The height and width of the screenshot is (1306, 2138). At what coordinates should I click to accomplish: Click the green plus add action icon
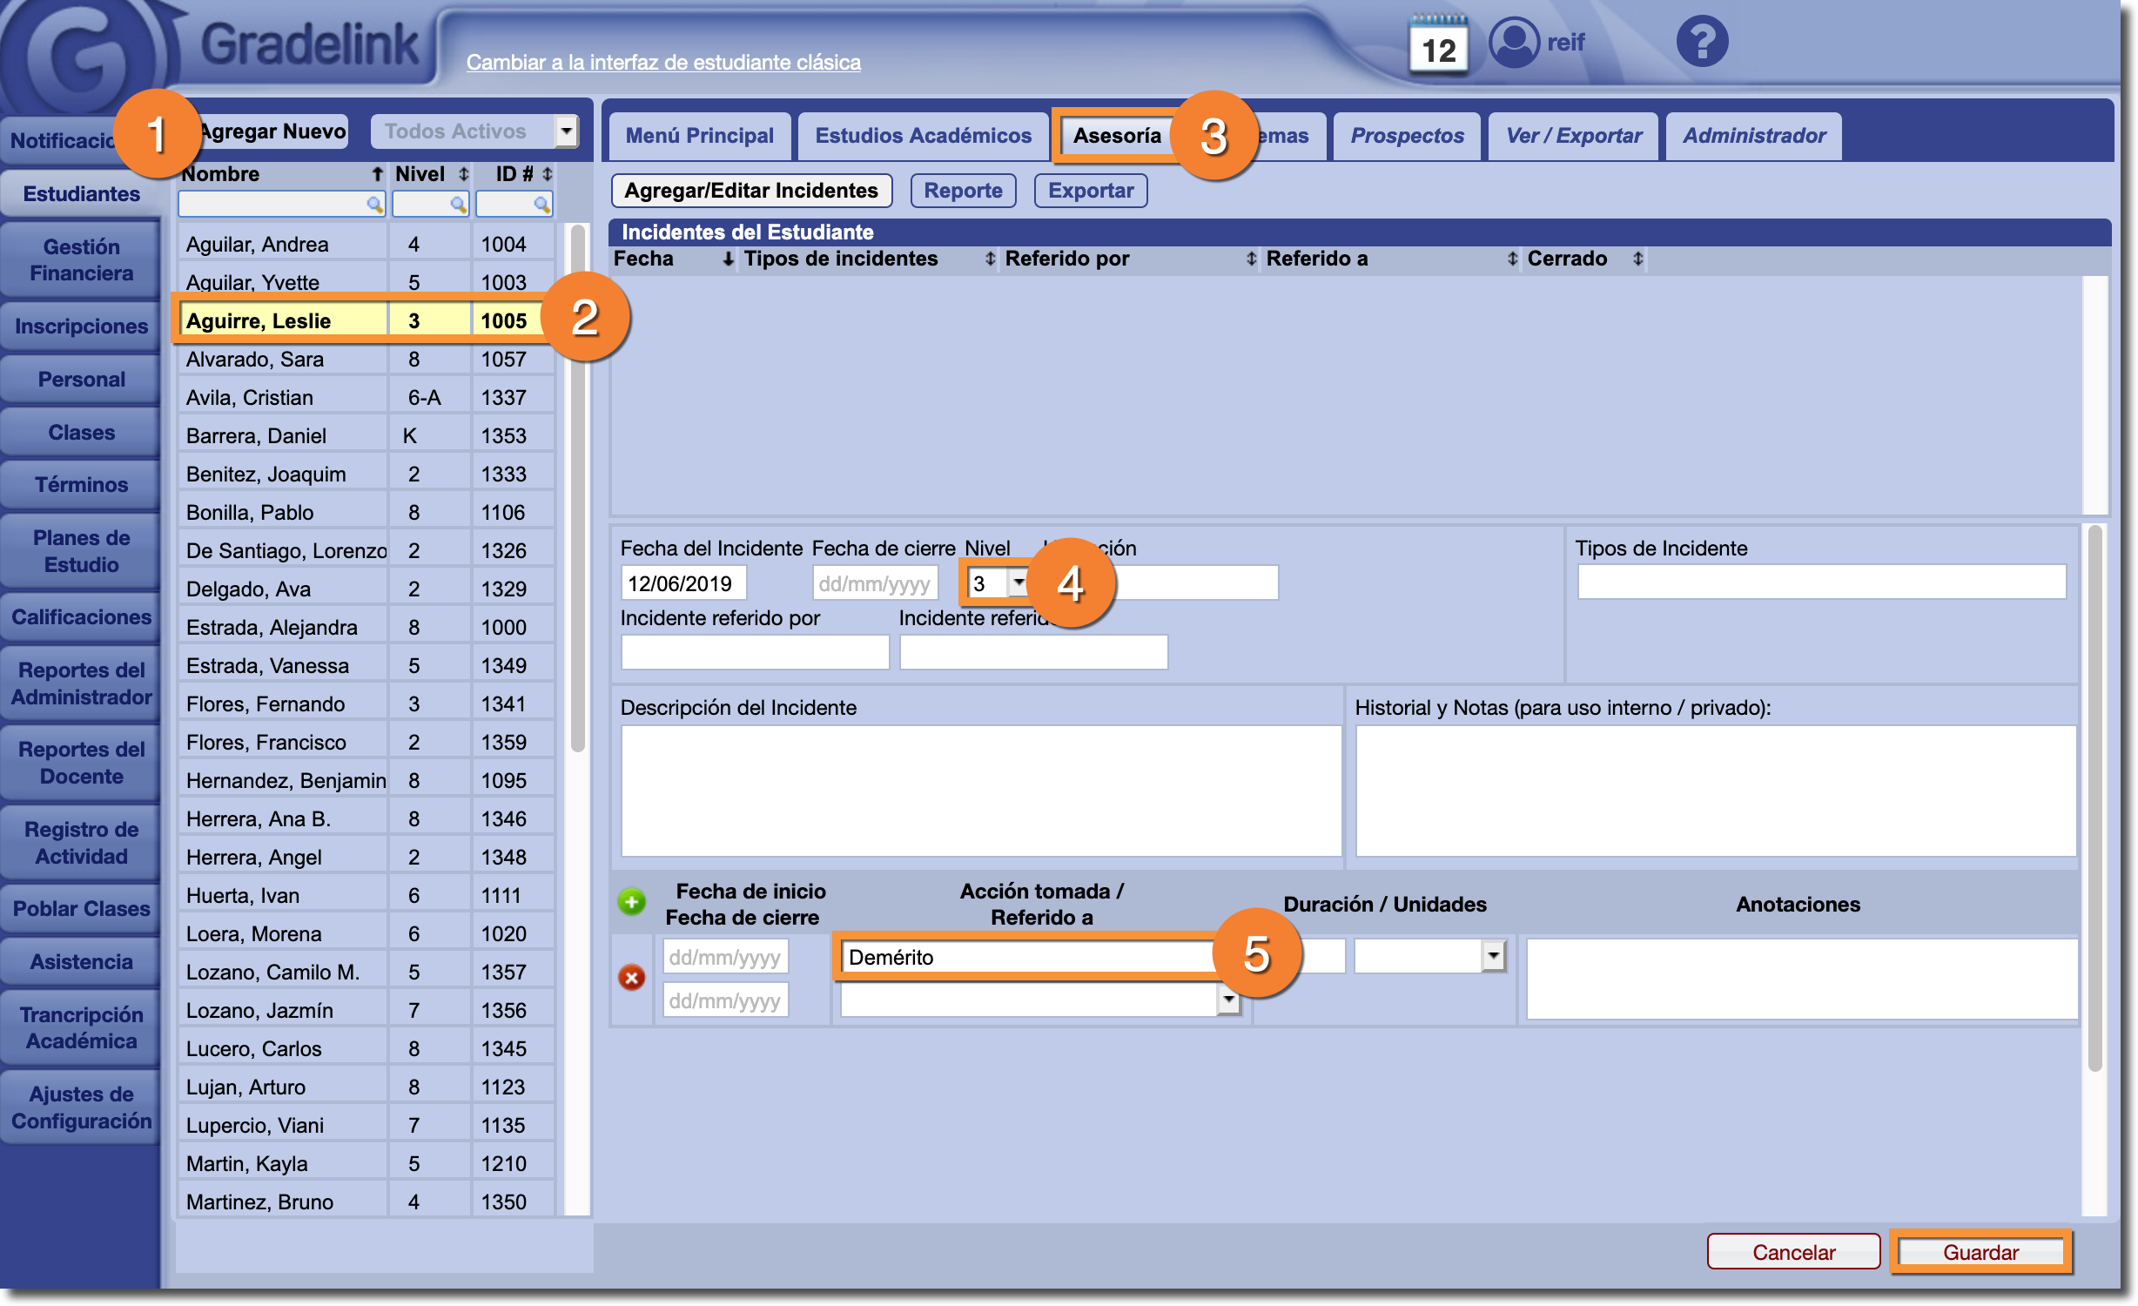632,901
